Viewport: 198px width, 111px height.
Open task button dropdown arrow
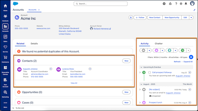point(188,50)
